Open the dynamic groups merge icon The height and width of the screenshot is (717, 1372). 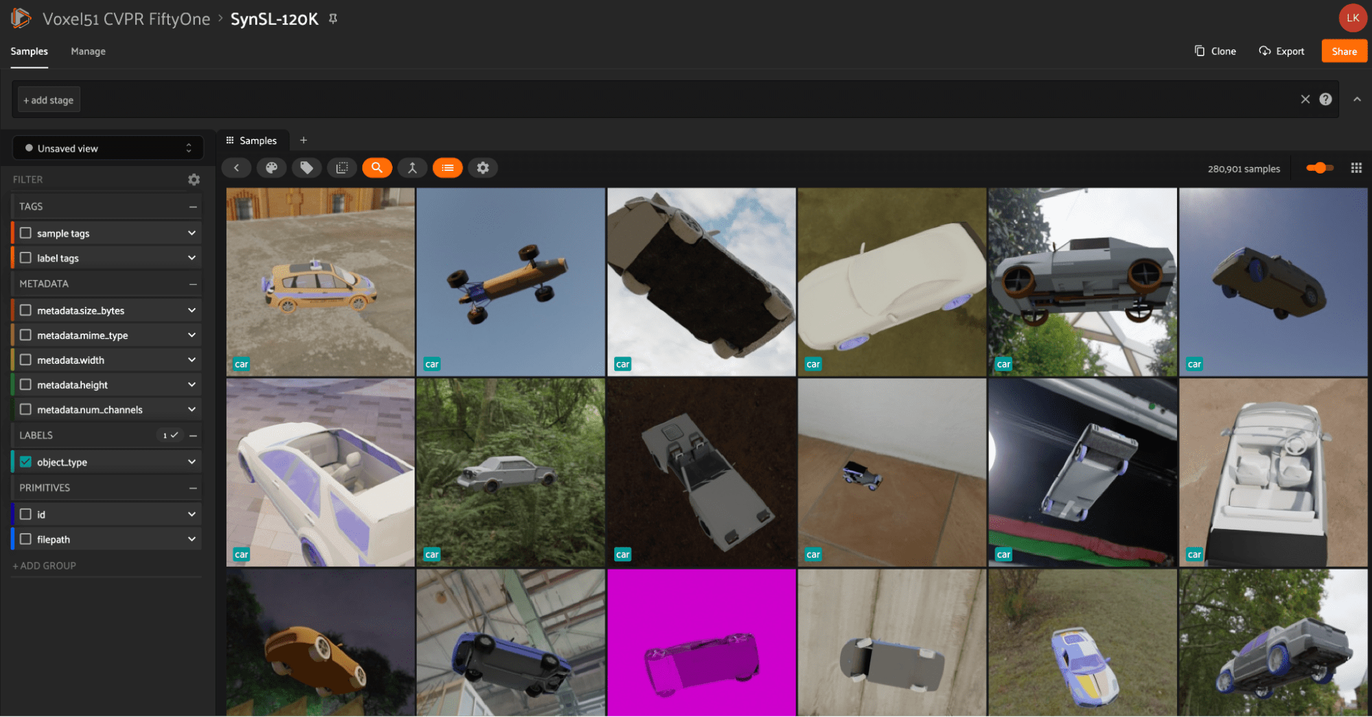[x=412, y=167]
